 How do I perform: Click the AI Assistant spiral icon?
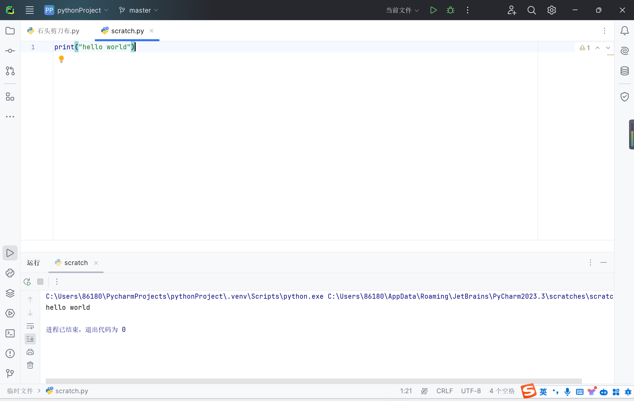click(624, 51)
